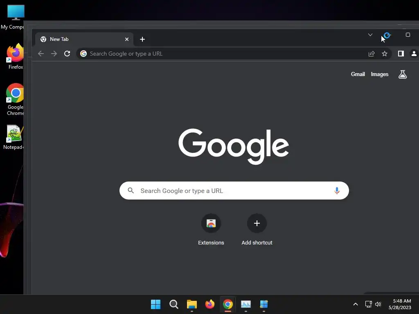419x314 pixels.
Task: Click the Google icon in address bar
Action: [x=83, y=54]
